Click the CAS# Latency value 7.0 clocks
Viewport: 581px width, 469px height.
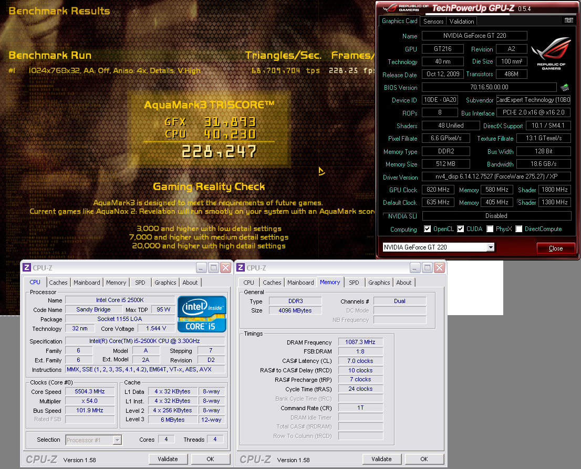pyautogui.click(x=360, y=361)
